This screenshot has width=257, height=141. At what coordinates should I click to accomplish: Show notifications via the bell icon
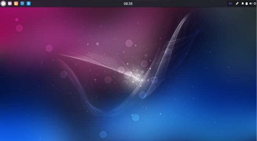tap(243, 4)
